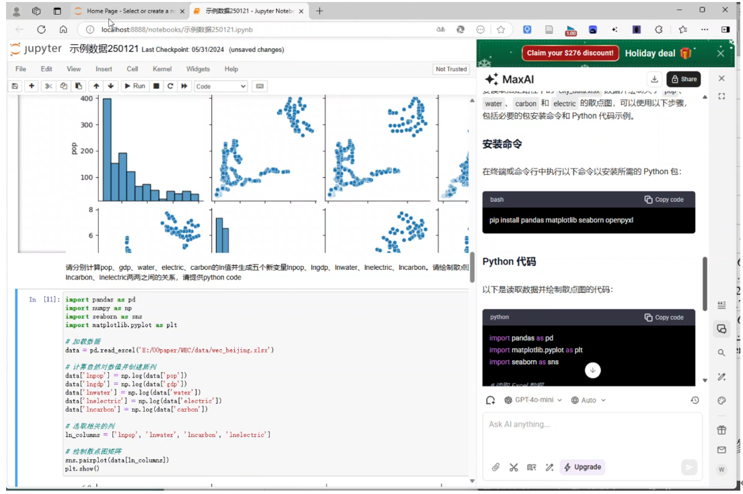Move selected cell down
The image size is (743, 494).
[x=111, y=86]
